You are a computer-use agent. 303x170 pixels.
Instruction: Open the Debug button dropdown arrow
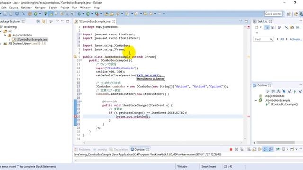click(x=83, y=14)
